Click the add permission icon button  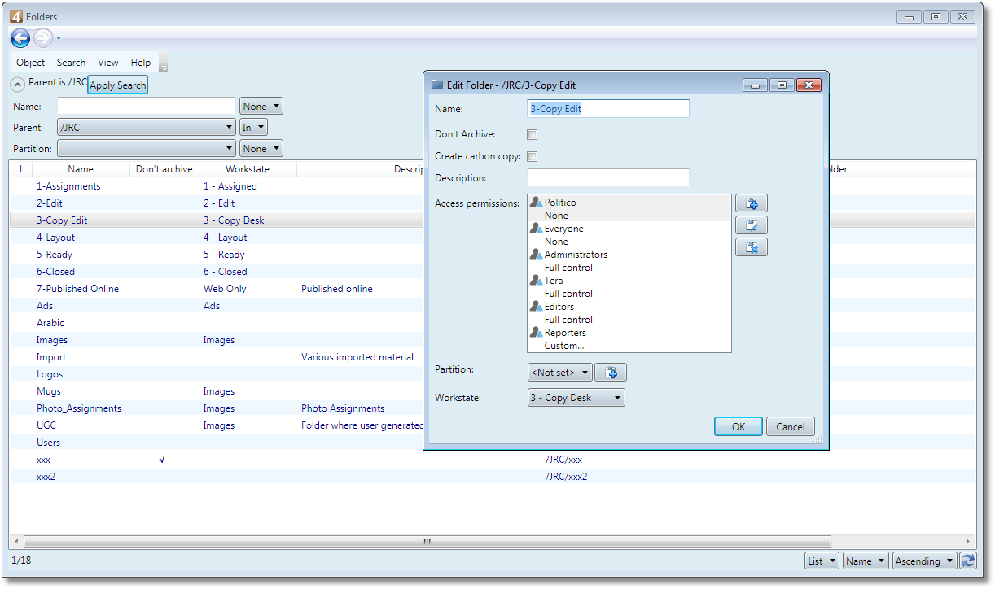coord(752,203)
